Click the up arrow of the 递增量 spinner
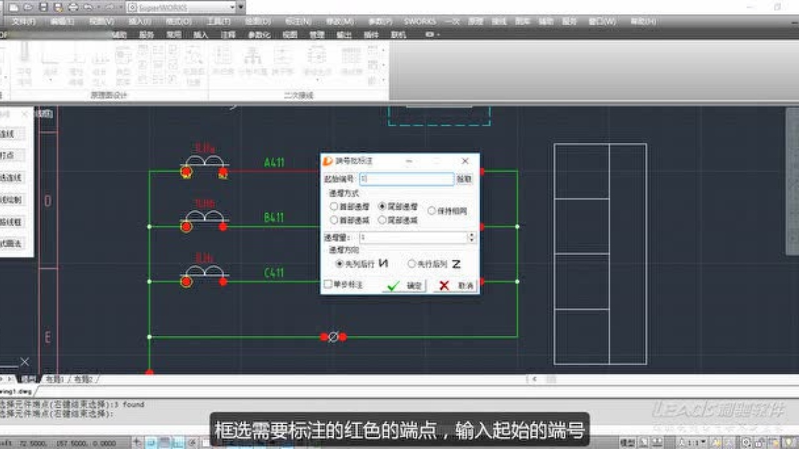 [x=472, y=234]
